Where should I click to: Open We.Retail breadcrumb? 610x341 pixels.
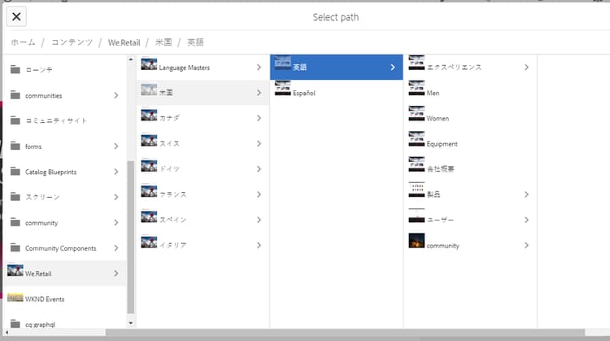point(124,42)
